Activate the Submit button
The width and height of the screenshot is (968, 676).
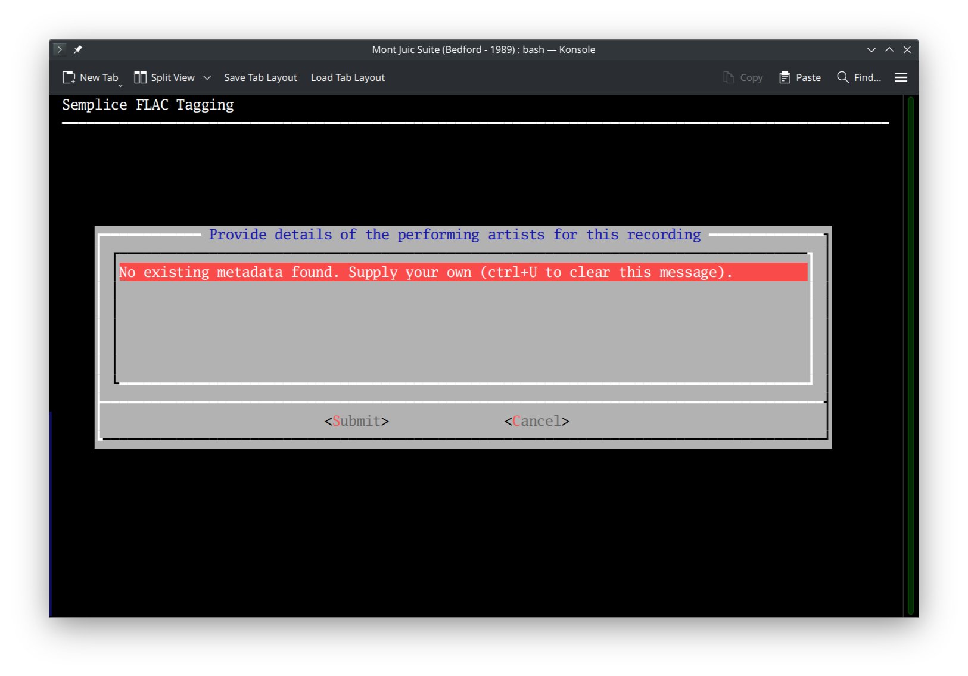pyautogui.click(x=356, y=420)
